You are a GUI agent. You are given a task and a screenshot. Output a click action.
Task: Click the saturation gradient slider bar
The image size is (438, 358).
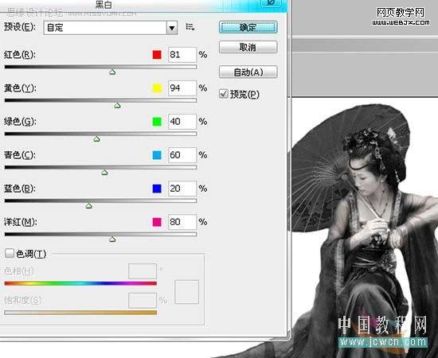(x=80, y=313)
